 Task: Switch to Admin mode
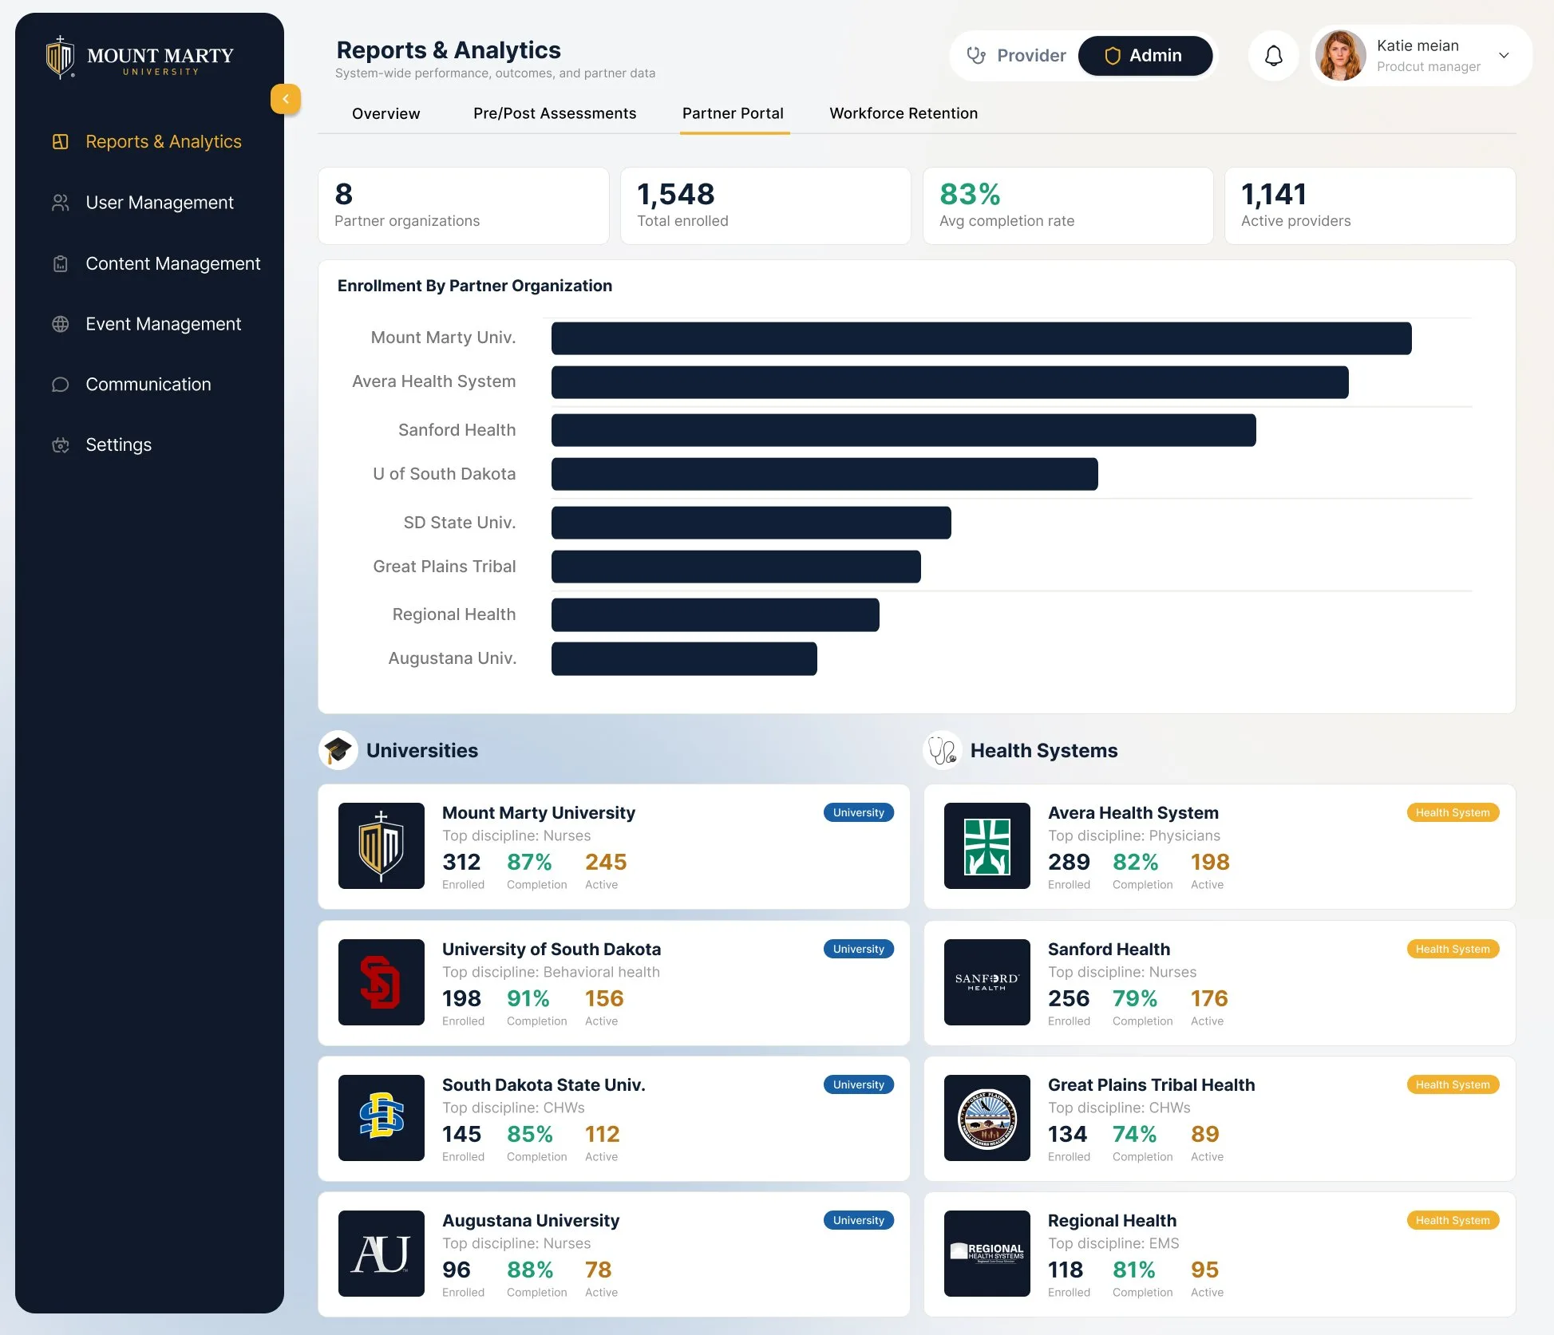pyautogui.click(x=1145, y=56)
